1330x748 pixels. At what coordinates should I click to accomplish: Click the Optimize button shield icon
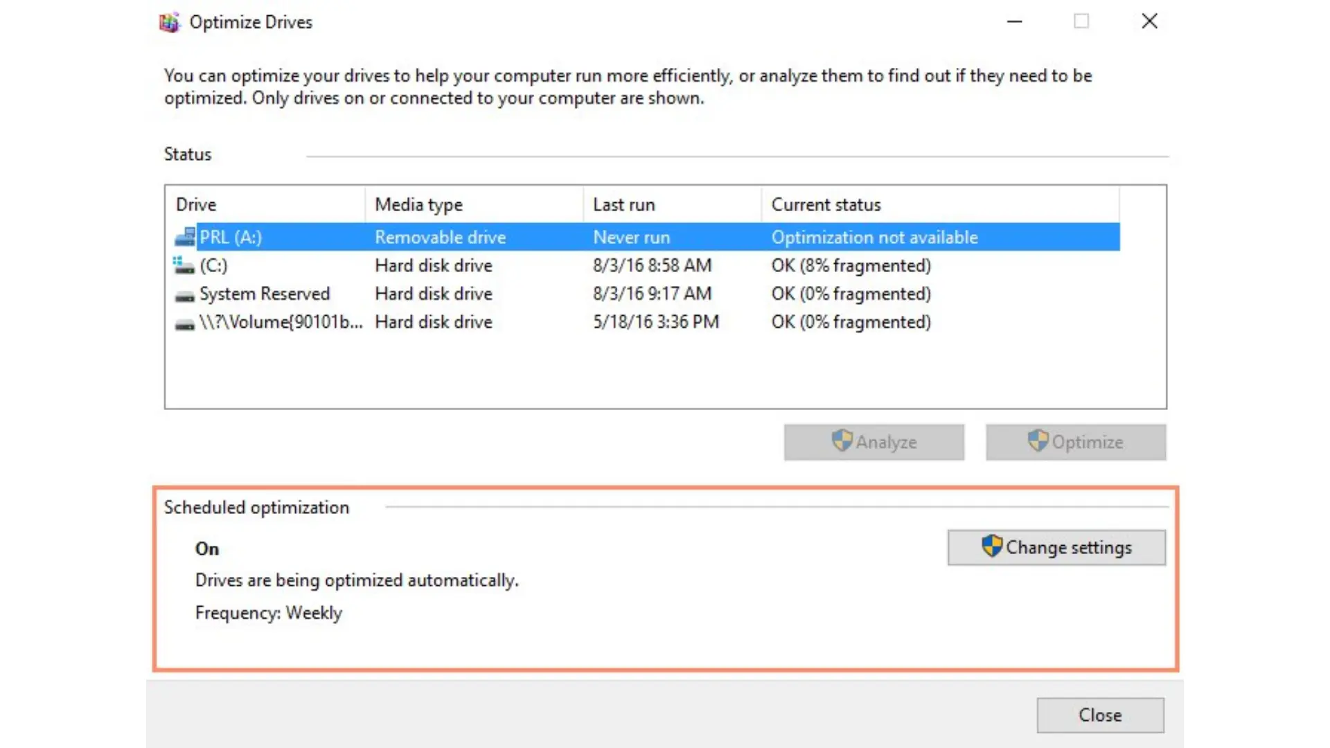point(1036,442)
